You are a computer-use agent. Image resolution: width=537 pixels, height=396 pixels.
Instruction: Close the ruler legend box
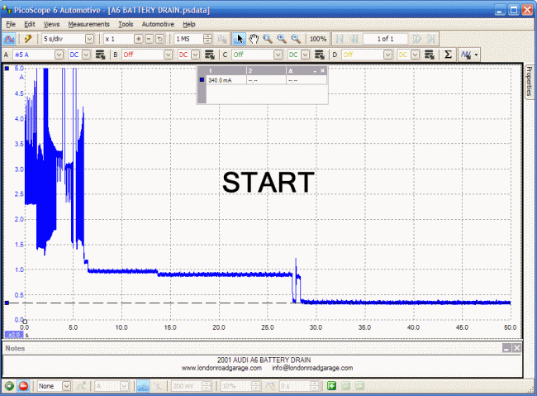tap(322, 71)
